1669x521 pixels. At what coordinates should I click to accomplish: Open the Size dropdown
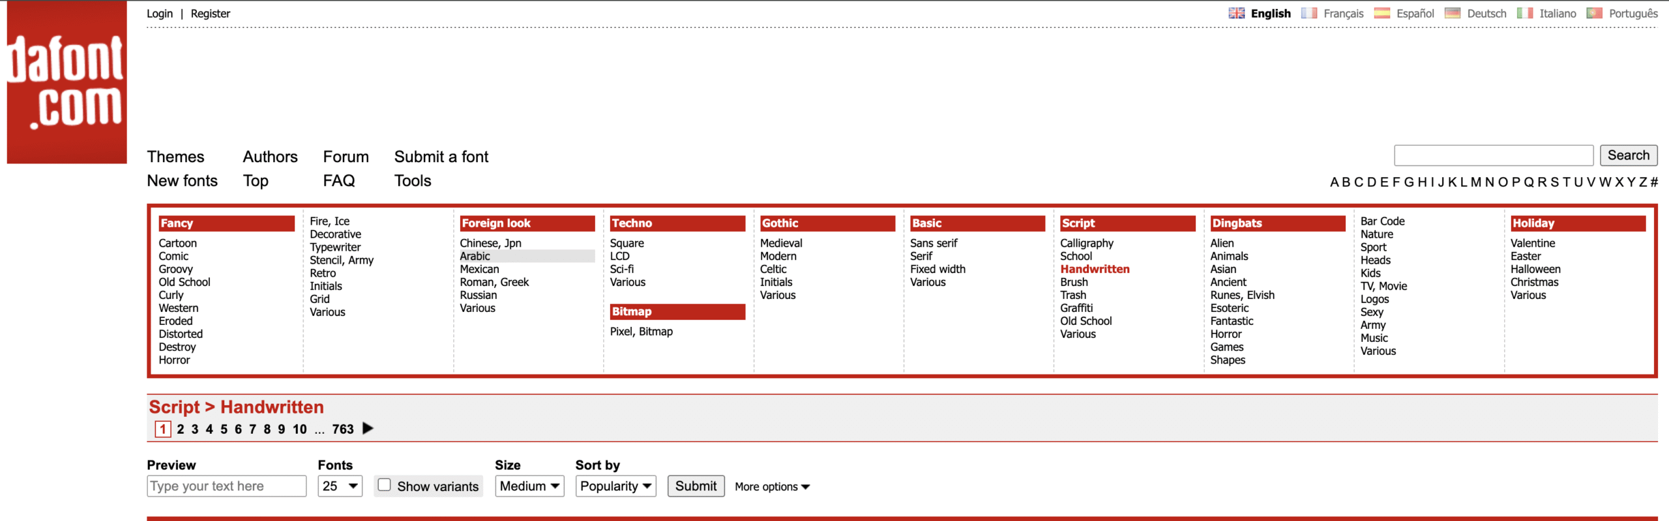tap(529, 486)
